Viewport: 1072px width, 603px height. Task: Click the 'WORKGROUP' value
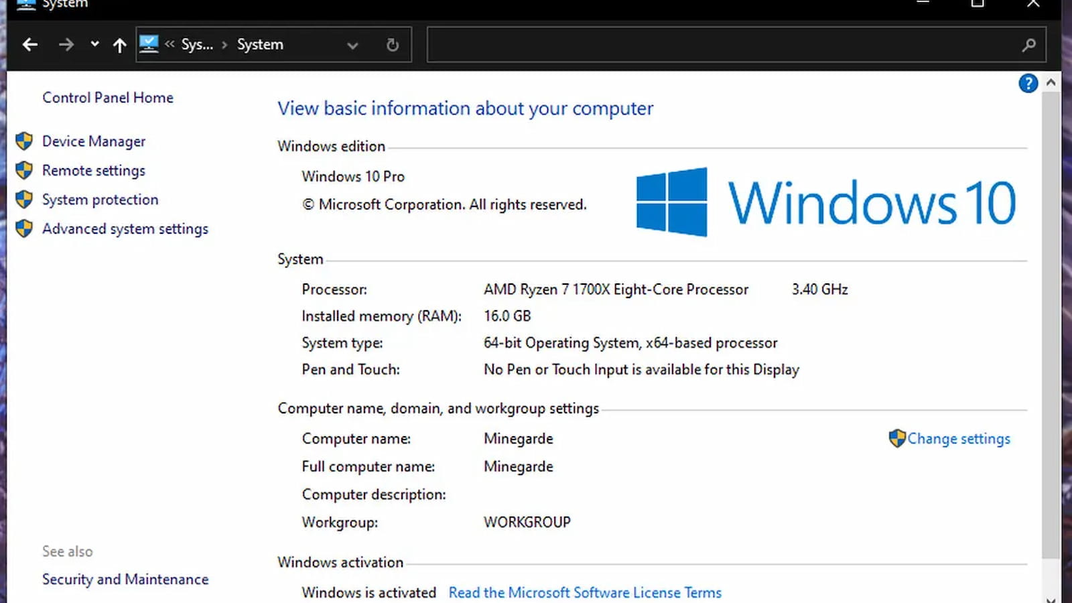pyautogui.click(x=527, y=523)
